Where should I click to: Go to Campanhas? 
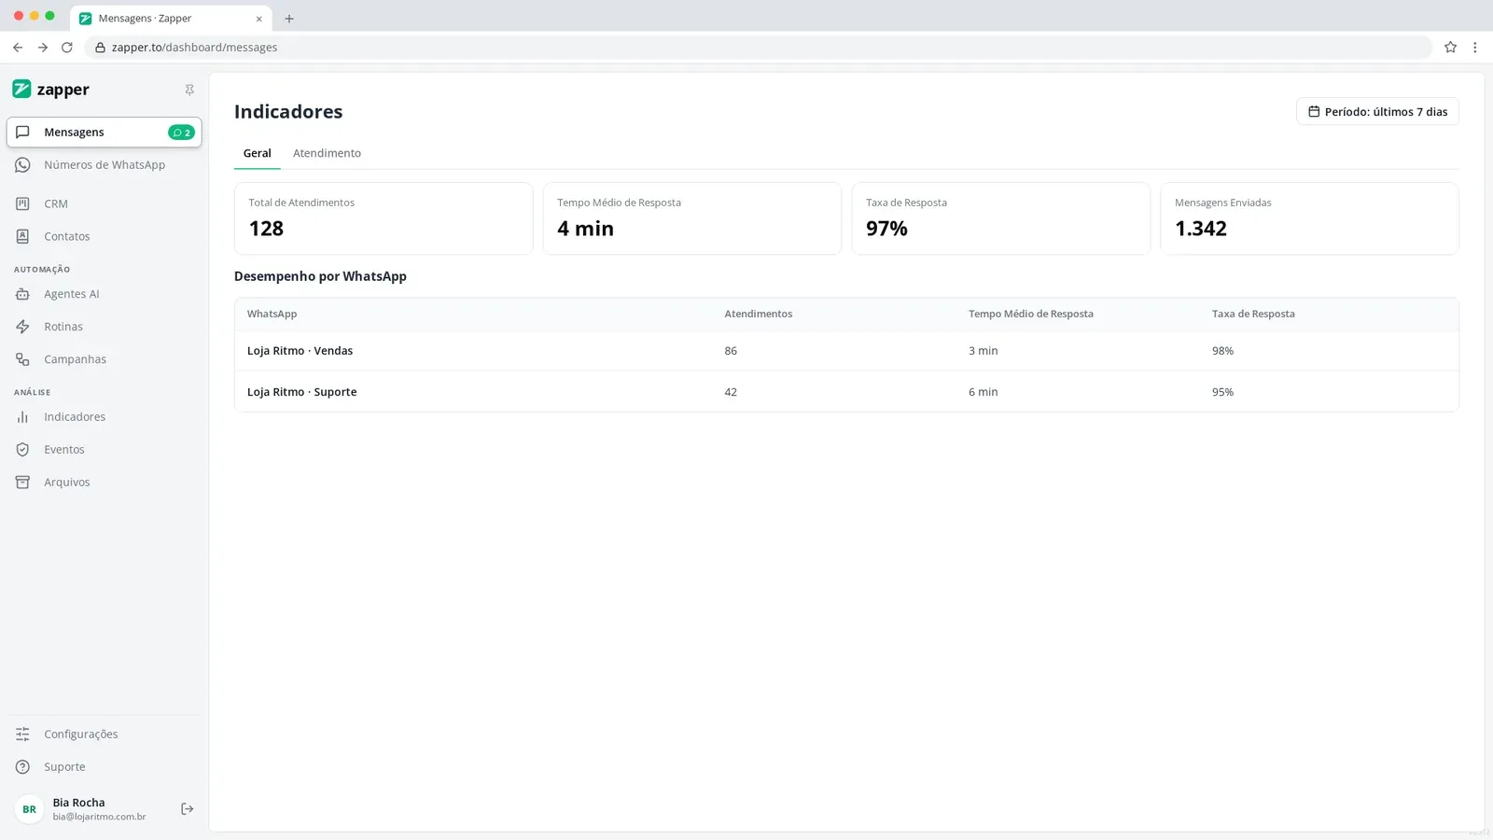pos(105,359)
